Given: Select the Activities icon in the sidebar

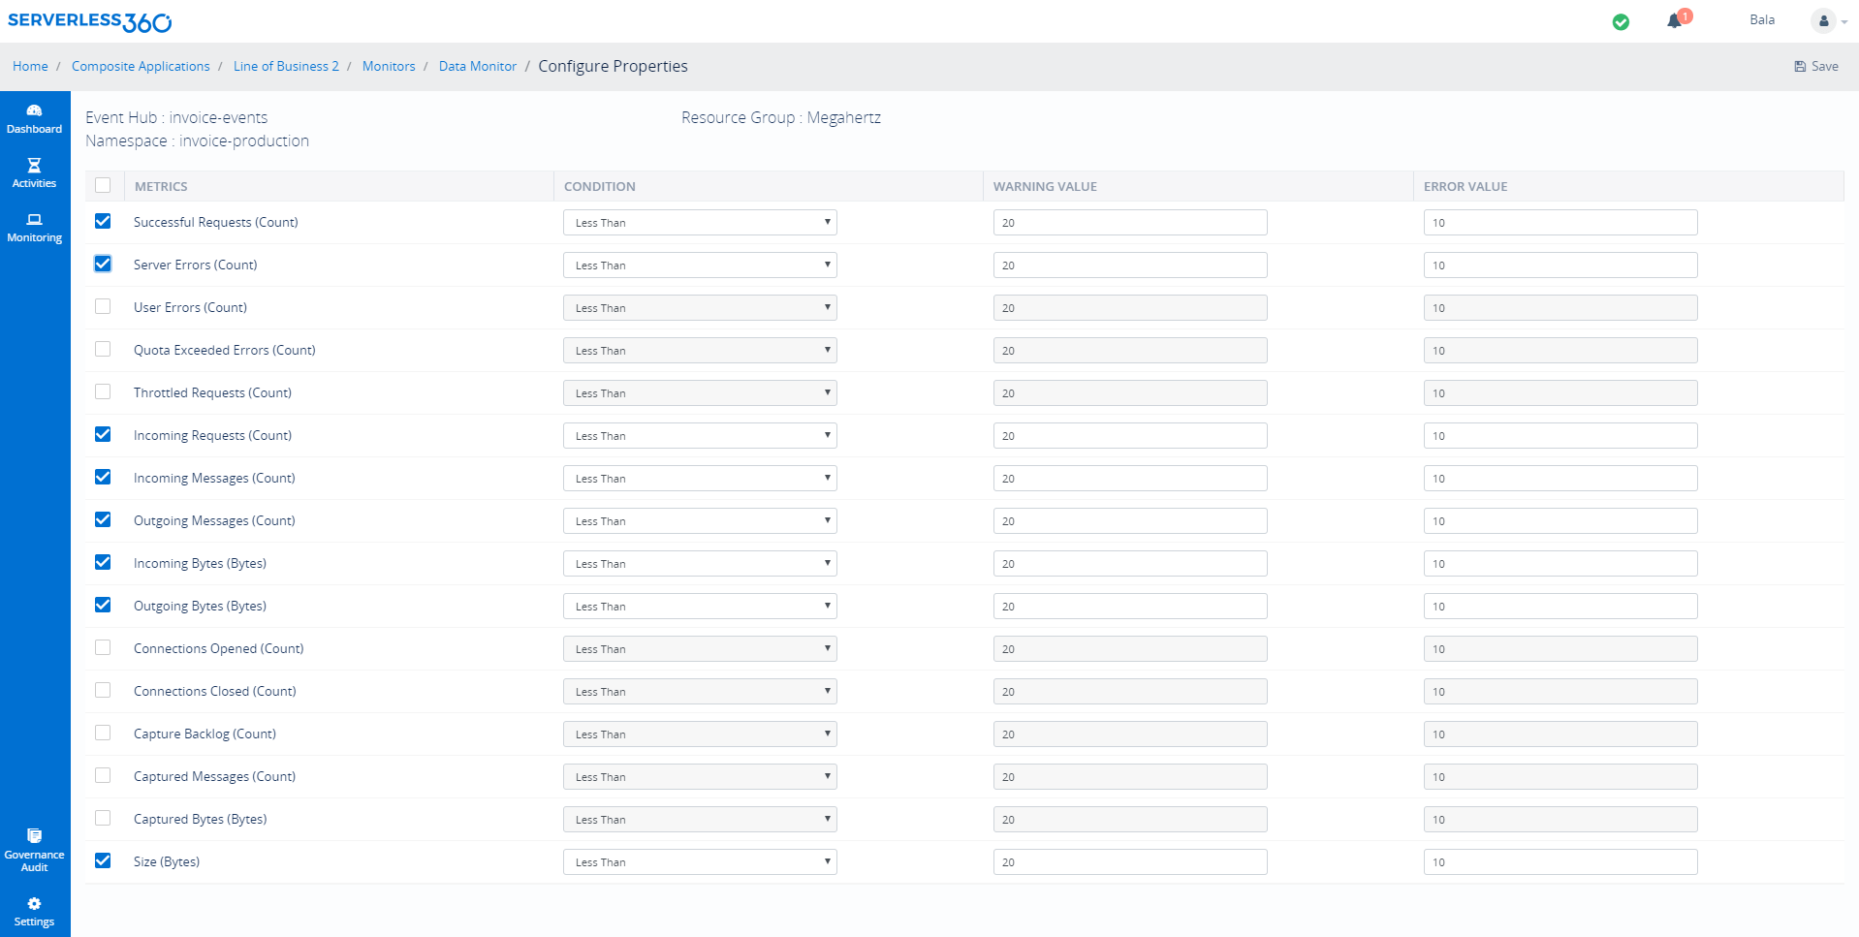Looking at the screenshot, I should (34, 172).
